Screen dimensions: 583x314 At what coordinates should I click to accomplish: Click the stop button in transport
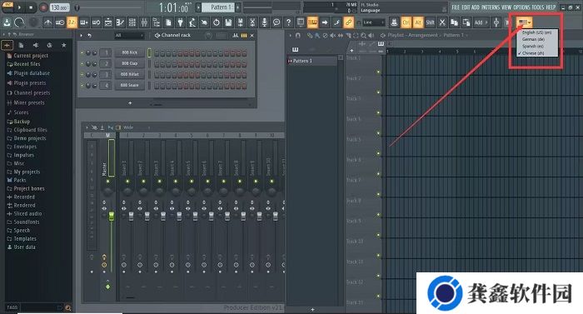coord(32,7)
